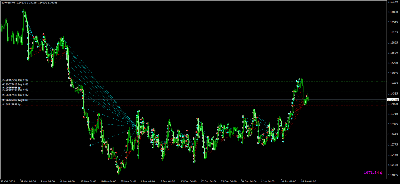400x184 pixels.
Task: Click the 1971.84 $ profit readout
Action: click(x=373, y=173)
